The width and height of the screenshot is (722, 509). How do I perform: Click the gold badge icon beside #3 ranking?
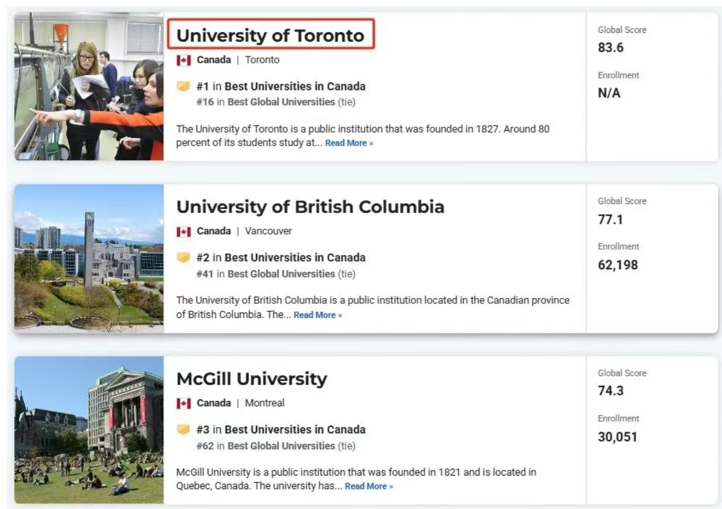point(184,430)
